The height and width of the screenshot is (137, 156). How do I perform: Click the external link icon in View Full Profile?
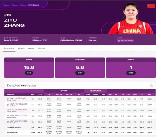[x=119, y=41]
